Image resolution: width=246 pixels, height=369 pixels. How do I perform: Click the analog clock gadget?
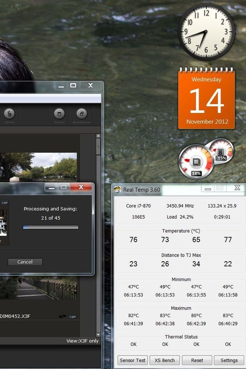(x=206, y=32)
